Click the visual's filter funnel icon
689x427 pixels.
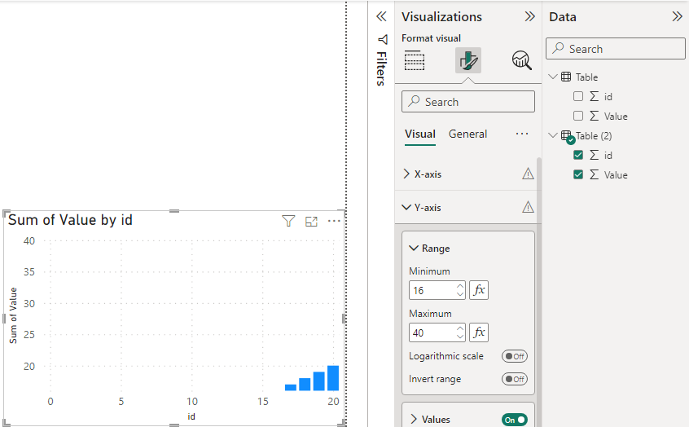tap(288, 221)
